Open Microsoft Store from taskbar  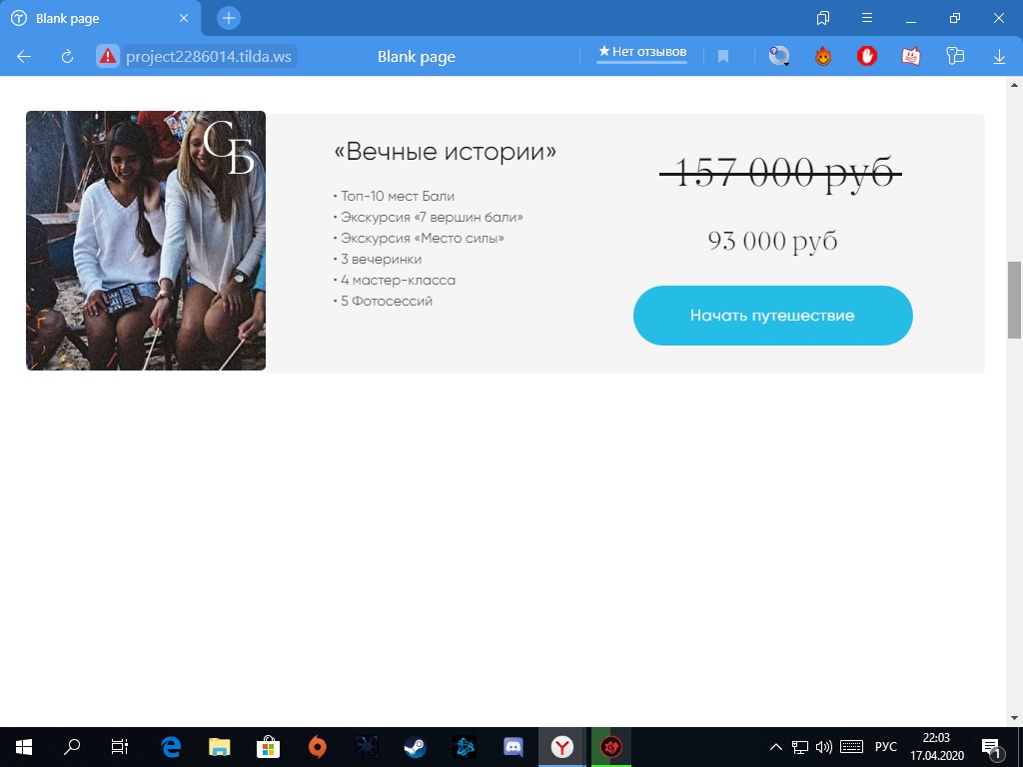coord(268,747)
